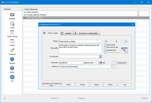This screenshot has height=103, width=152.
Task: Switch to Executar as configurações tab
Action: [87, 33]
